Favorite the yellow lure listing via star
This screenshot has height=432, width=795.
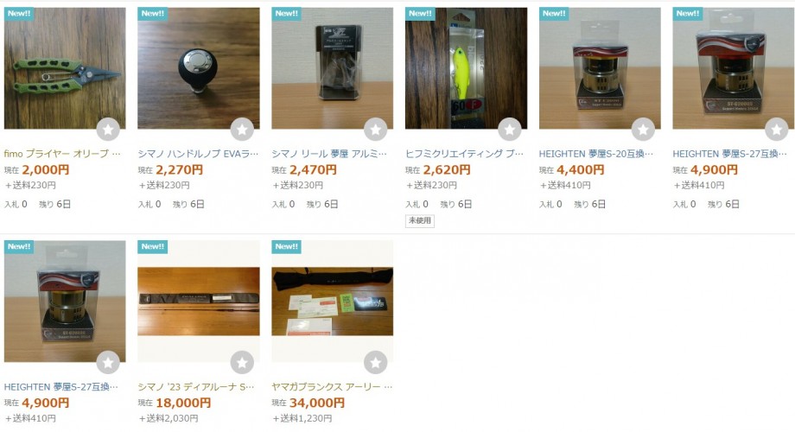[x=510, y=130]
